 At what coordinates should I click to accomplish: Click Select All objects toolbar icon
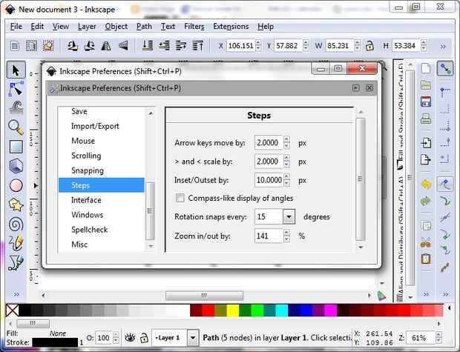pyautogui.click(x=15, y=46)
